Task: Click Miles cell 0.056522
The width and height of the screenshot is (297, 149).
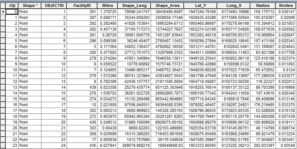Action: coord(107,64)
